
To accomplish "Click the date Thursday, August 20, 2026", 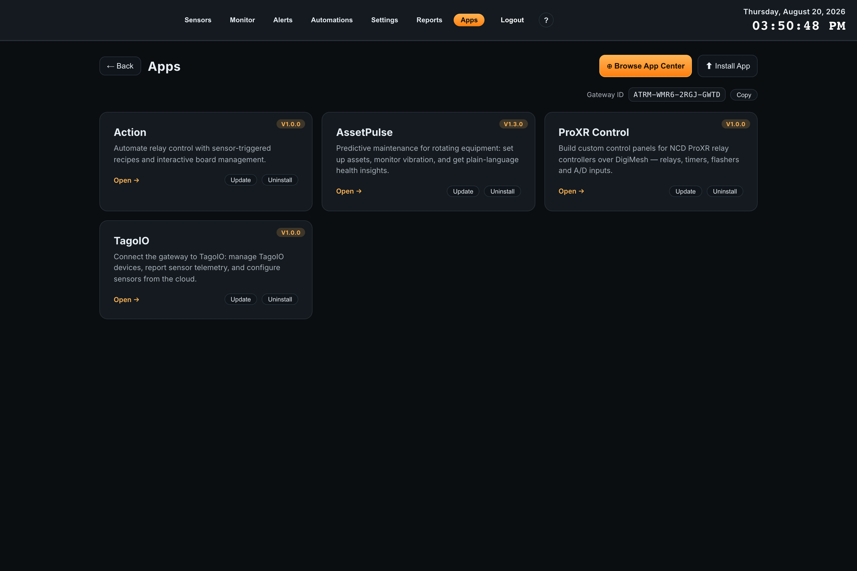I will point(794,12).
